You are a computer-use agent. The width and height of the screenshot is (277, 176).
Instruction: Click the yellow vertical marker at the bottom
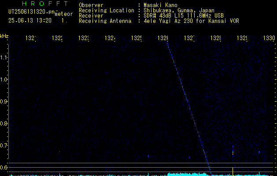coord(233,172)
